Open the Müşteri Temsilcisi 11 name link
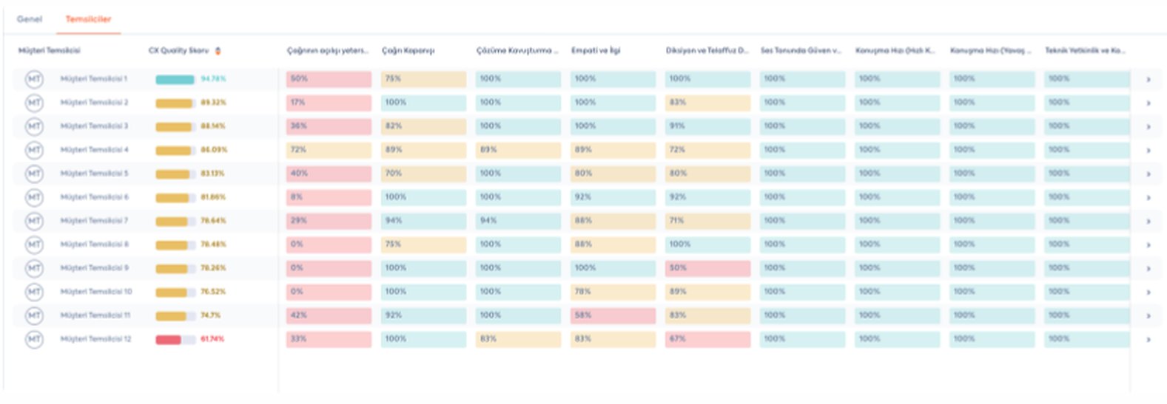The image size is (1167, 404). point(95,315)
